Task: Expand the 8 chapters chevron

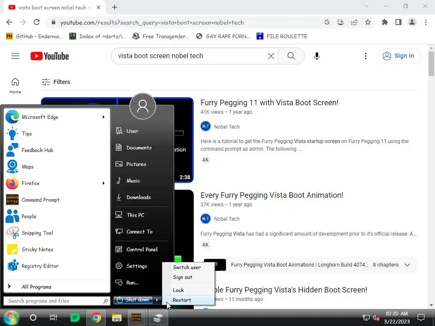Action: click(x=407, y=265)
